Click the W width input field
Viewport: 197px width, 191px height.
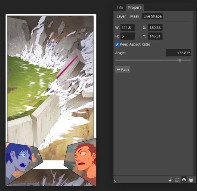coord(128,27)
